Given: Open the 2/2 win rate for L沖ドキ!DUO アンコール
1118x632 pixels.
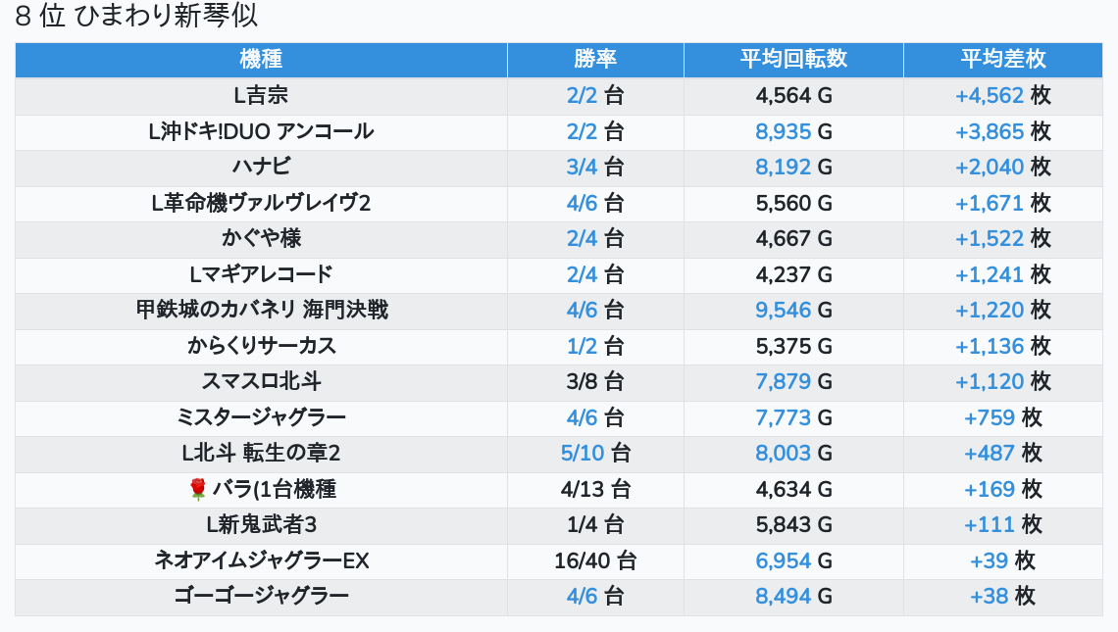Looking at the screenshot, I should pyautogui.click(x=582, y=131).
